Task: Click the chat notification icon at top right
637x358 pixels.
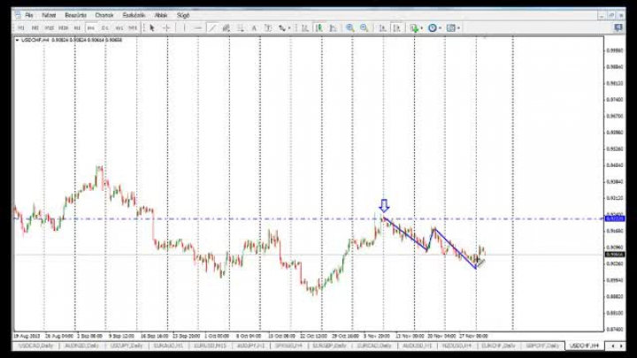Action: coord(618,28)
